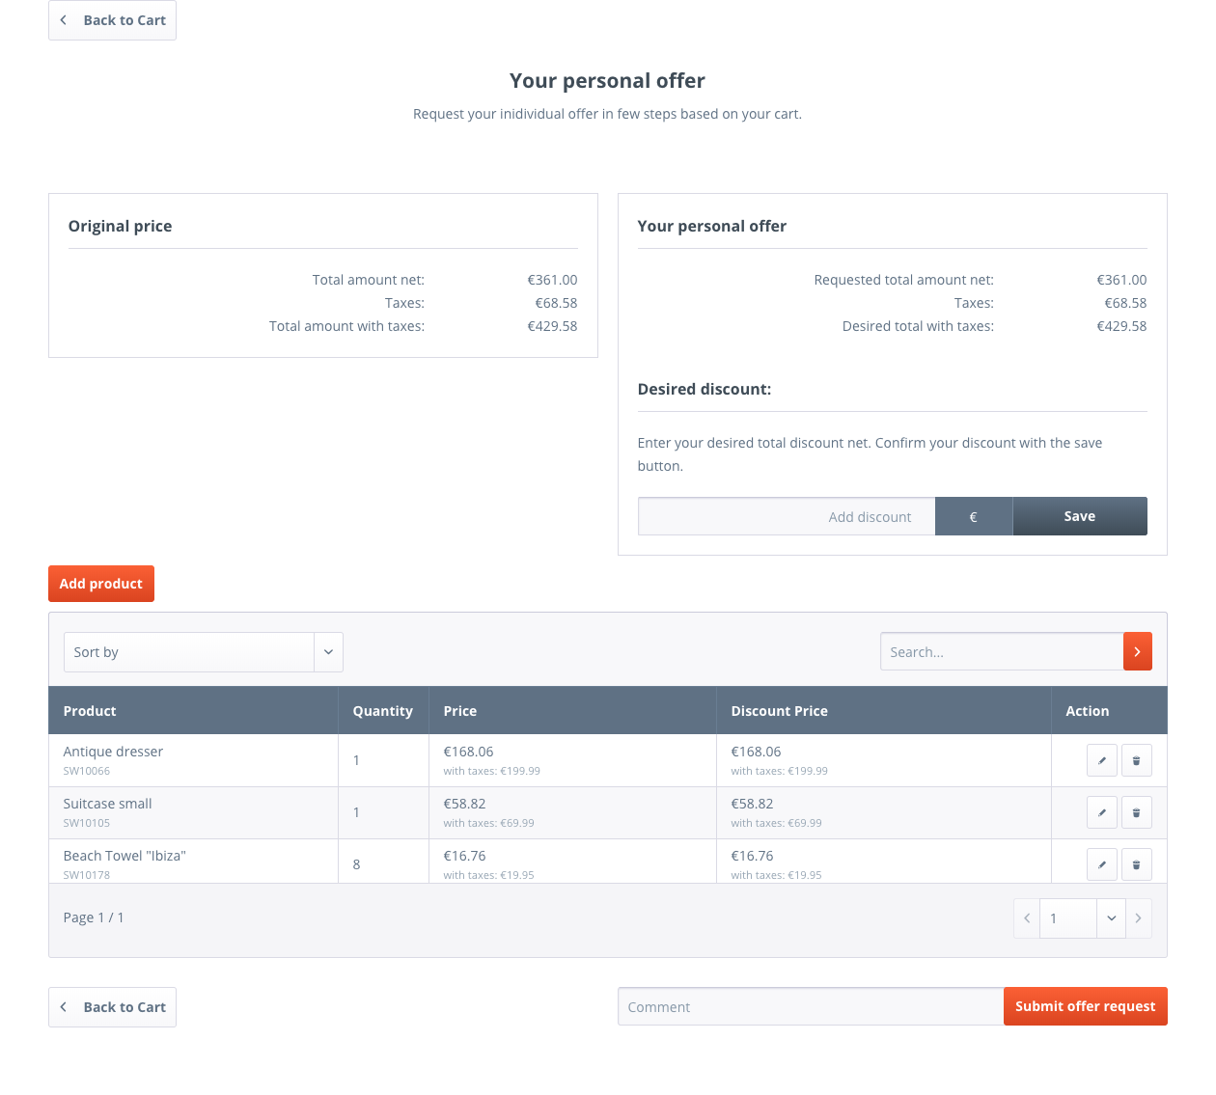
Task: Edit the Antique dresser row
Action: 1101,760
